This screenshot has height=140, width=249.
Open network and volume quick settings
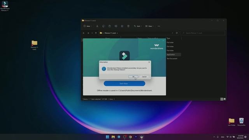(231, 137)
